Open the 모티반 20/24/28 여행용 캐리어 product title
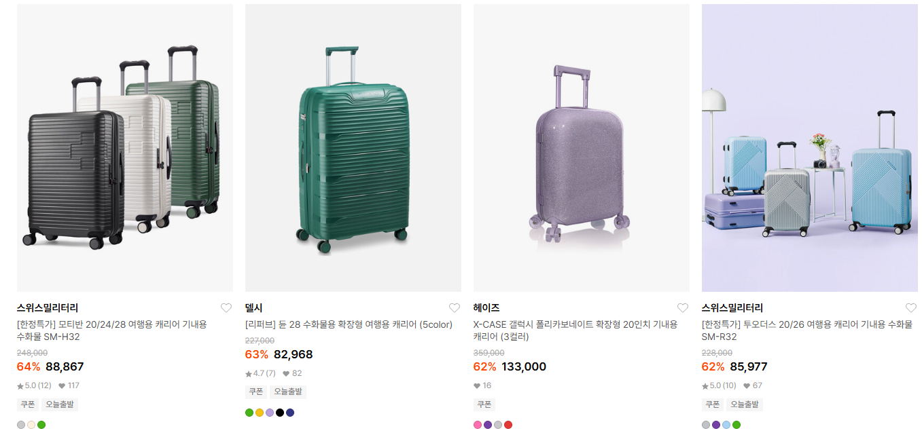Screen dimensions: 922x435 pos(112,330)
